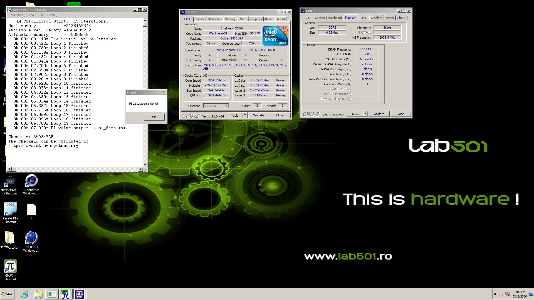Click the clock showing 3:00 PM
Viewport: 534px width, 300px height.
tap(520, 292)
